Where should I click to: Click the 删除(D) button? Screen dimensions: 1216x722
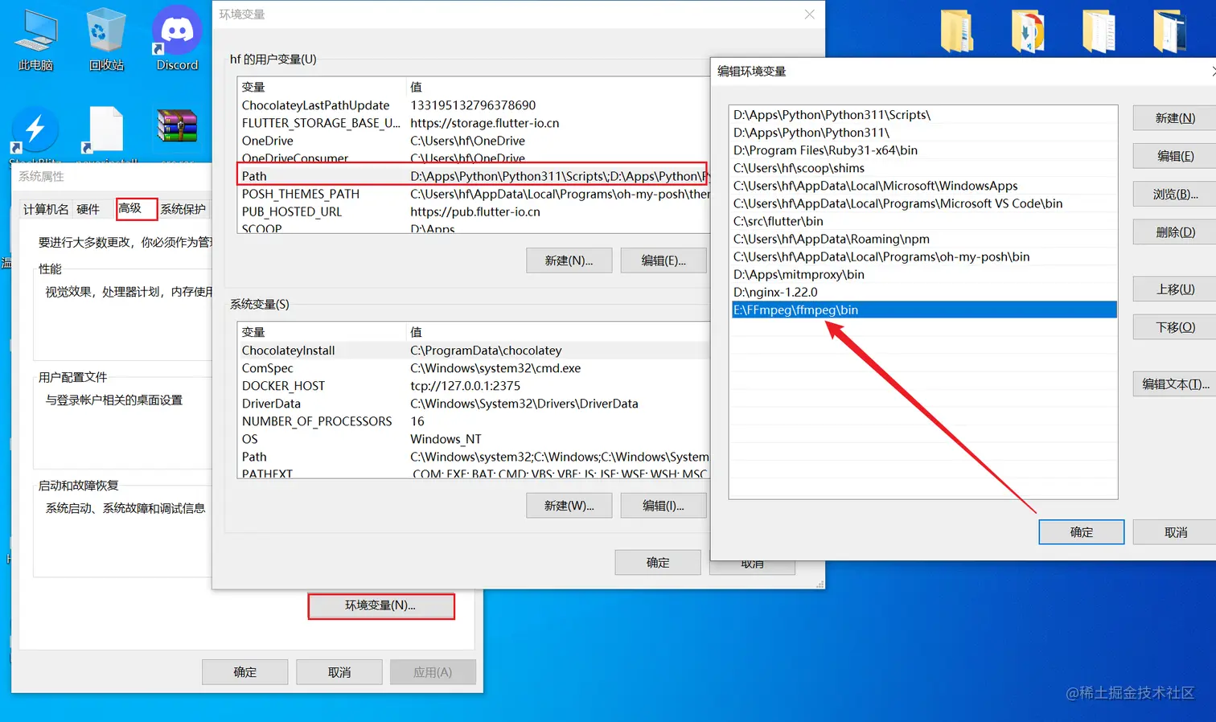point(1175,232)
